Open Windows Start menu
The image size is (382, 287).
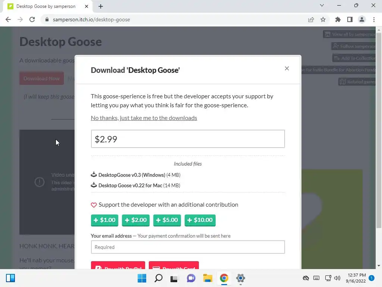tap(142, 278)
